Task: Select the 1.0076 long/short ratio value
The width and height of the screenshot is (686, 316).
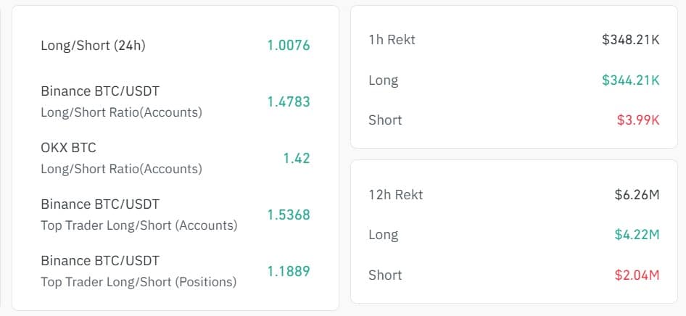Action: [289, 46]
